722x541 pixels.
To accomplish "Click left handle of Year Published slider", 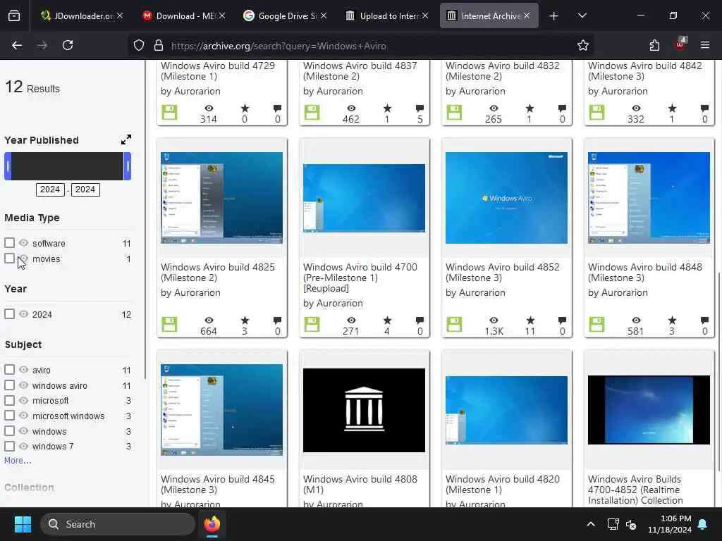I will click(x=8, y=166).
